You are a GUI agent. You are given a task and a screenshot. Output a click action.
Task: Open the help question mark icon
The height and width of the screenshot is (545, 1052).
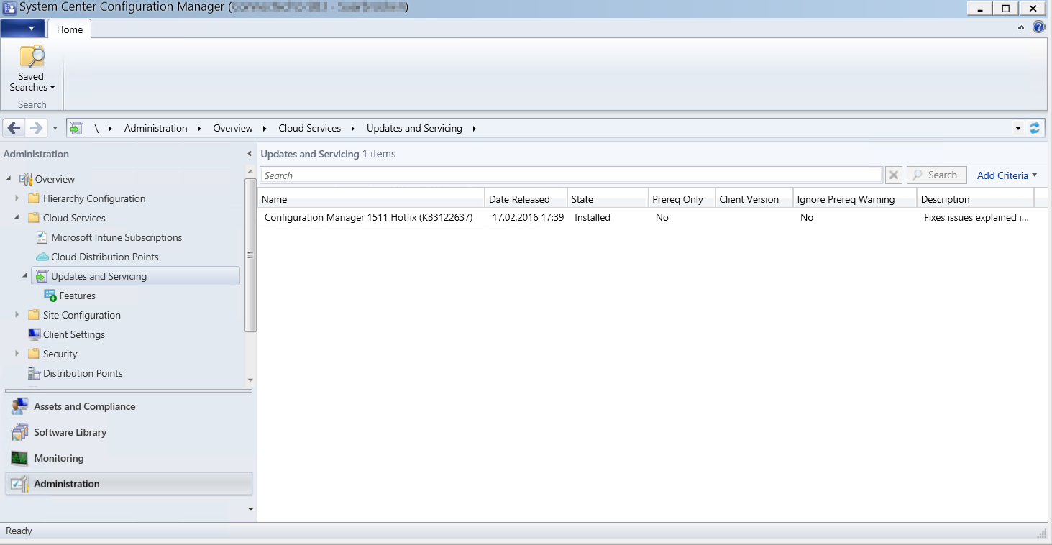(x=1038, y=27)
